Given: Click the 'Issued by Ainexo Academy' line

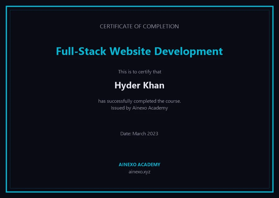Looking at the screenshot, I should (139, 108).
